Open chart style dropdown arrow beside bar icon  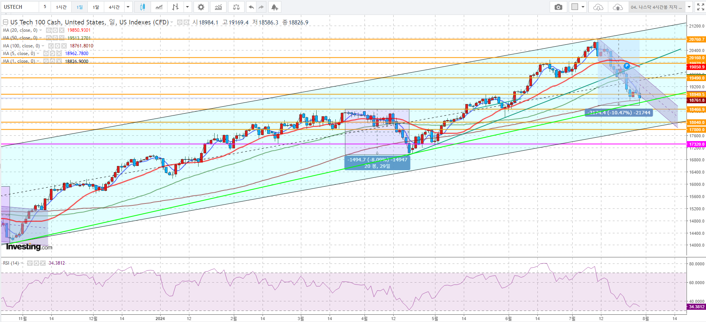(187, 7)
